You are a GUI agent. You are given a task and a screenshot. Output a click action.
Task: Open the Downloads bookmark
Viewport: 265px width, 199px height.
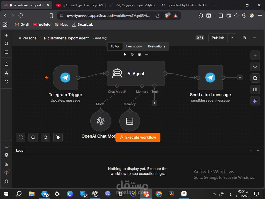tap(83, 25)
